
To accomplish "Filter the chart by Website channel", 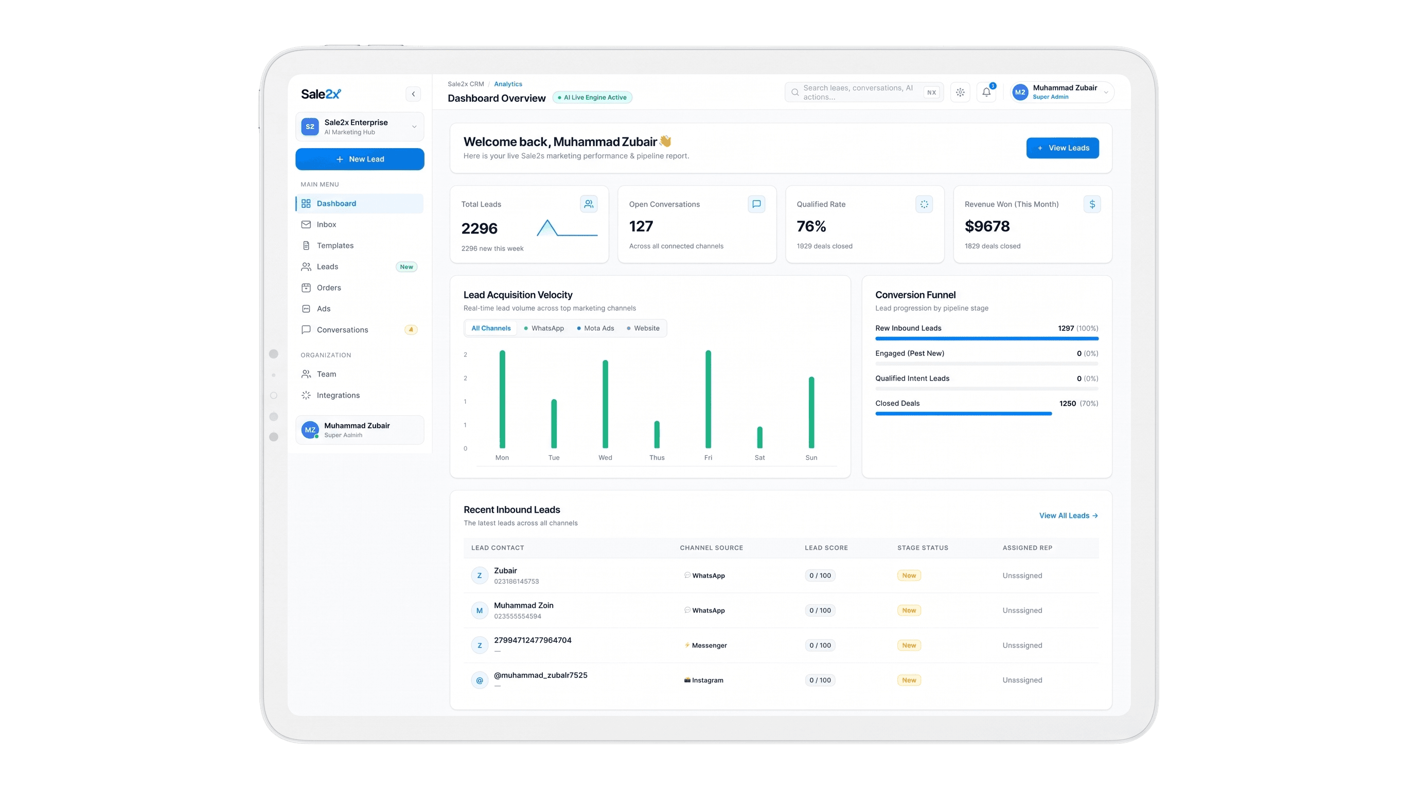I will click(x=643, y=328).
